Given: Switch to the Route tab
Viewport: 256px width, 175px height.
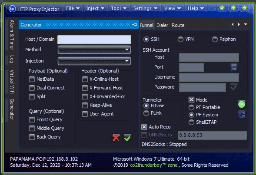Looking at the screenshot, I should (178, 25).
